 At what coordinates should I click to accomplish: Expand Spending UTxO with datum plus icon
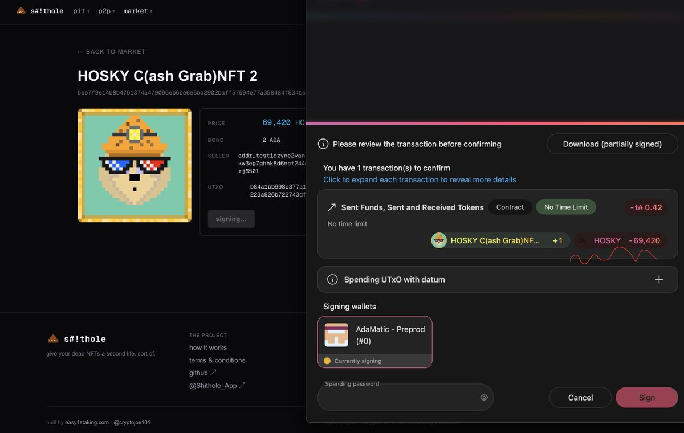coord(659,279)
